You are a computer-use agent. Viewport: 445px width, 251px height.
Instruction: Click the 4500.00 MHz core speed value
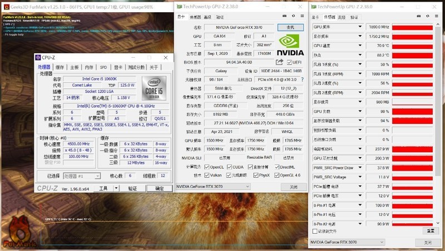coord(78,144)
